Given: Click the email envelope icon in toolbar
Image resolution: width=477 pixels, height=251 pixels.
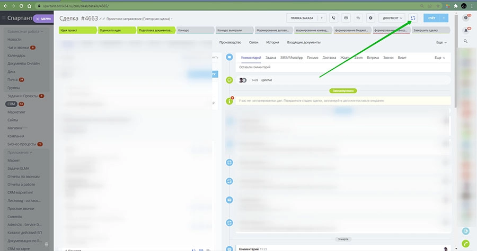Looking at the screenshot, I should (x=346, y=18).
